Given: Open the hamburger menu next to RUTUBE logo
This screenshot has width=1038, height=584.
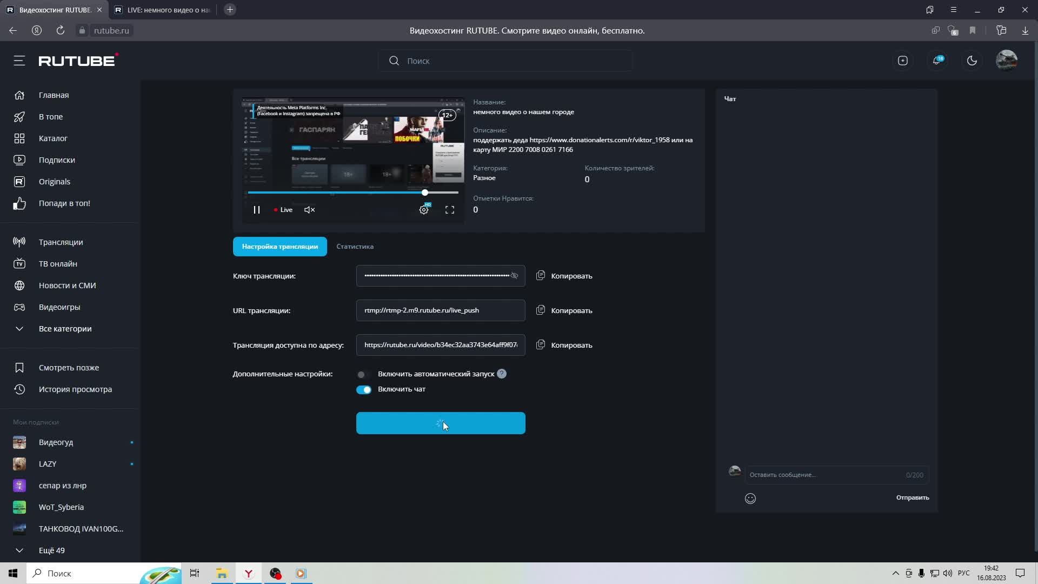Looking at the screenshot, I should tap(19, 61).
